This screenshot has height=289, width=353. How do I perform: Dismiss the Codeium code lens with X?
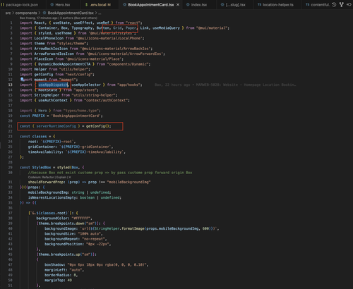pyautogui.click(x=70, y=178)
